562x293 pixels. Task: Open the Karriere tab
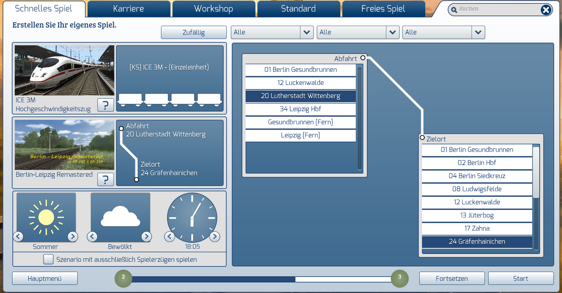129,9
